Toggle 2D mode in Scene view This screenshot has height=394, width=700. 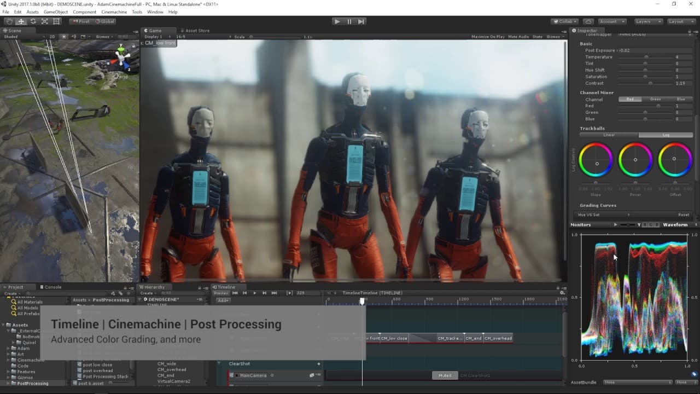point(52,37)
